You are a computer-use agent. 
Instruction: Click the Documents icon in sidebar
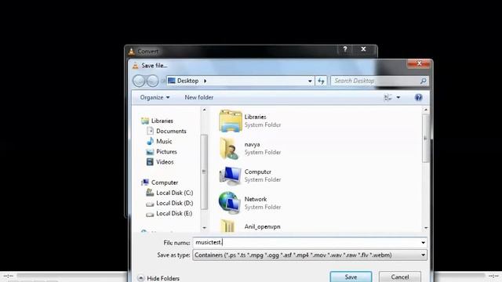150,131
